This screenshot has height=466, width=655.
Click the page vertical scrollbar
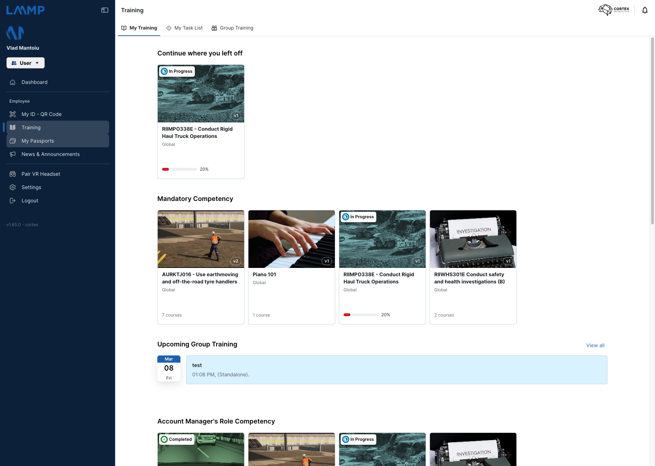[x=652, y=131]
